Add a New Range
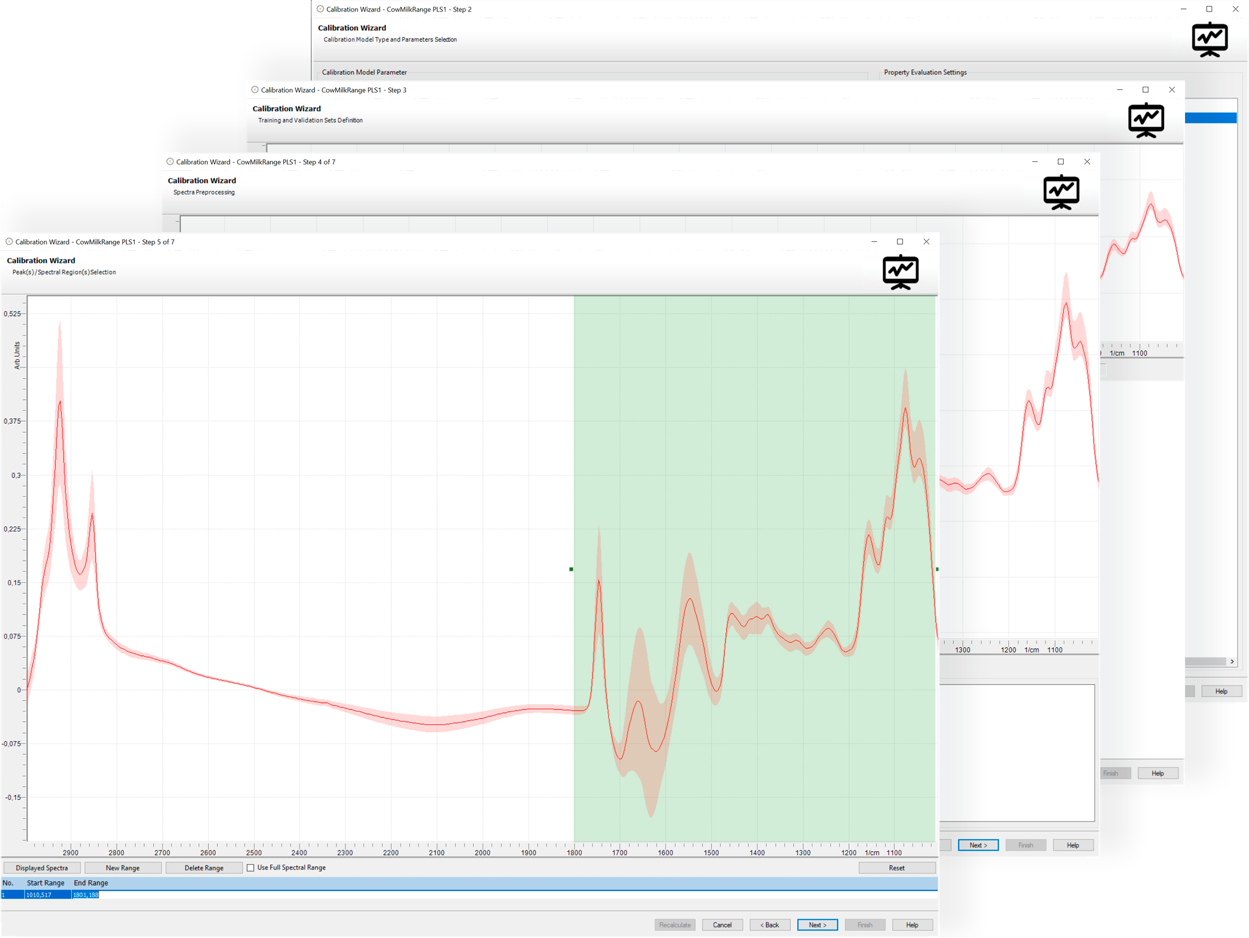 click(x=122, y=868)
